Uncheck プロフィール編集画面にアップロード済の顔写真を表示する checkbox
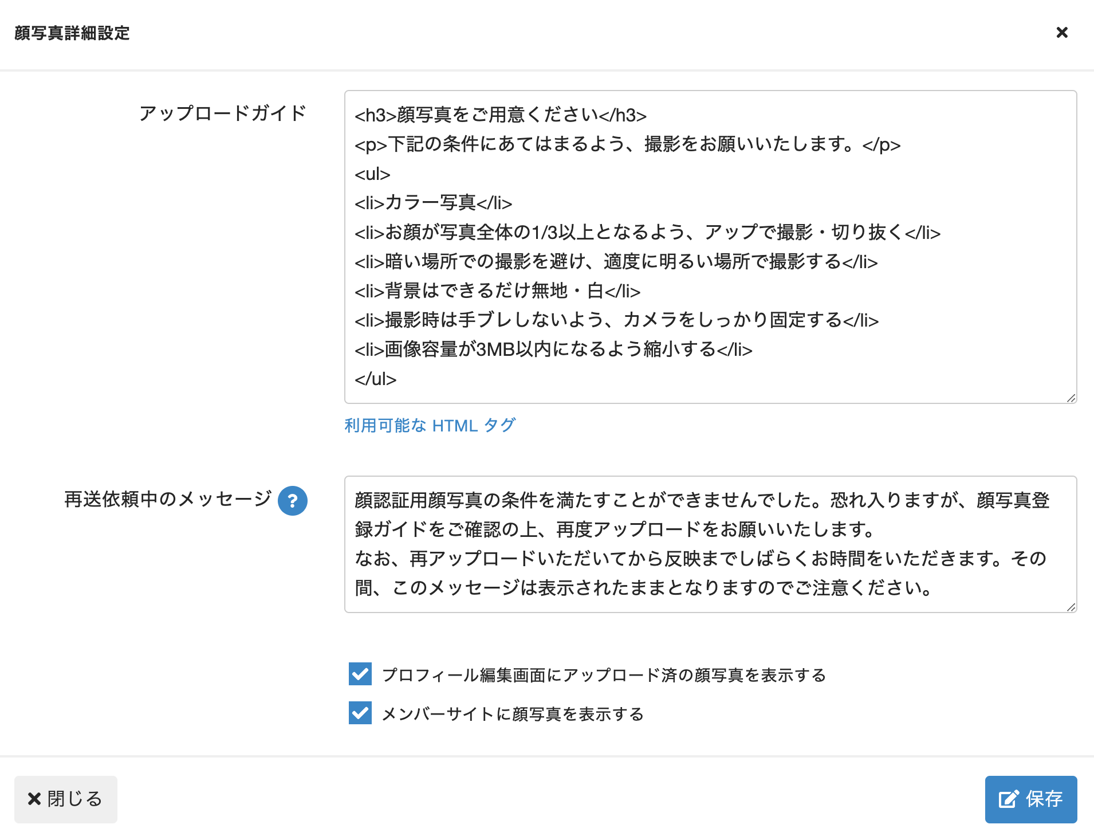Image resolution: width=1094 pixels, height=840 pixels. point(360,674)
